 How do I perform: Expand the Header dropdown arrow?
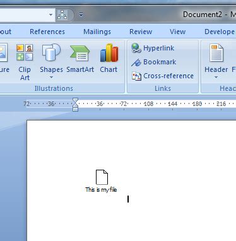click(216, 78)
